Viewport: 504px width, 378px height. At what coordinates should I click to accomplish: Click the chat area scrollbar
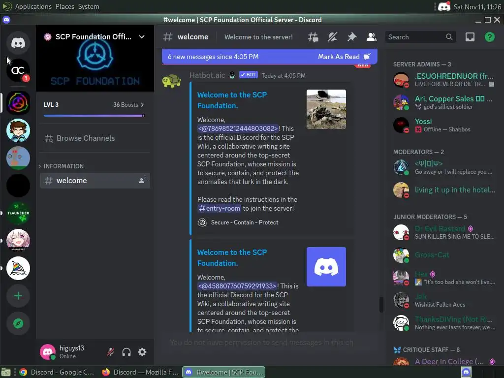(381, 304)
